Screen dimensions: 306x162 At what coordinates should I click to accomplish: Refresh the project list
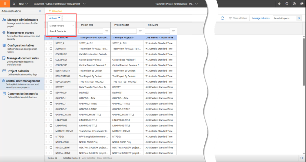[x=222, y=18]
